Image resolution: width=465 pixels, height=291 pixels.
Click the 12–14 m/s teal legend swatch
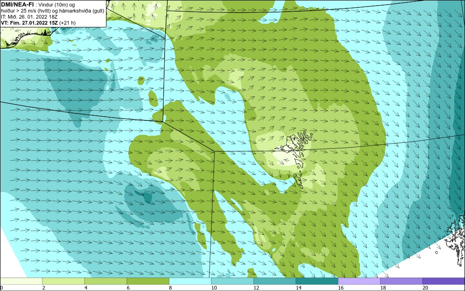[275, 281]
